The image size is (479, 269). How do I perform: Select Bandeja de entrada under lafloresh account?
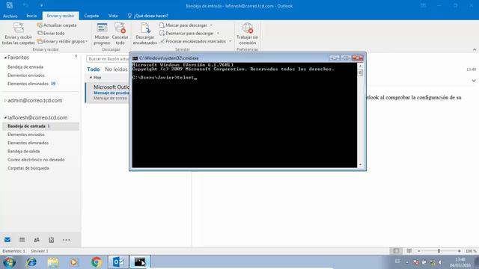pos(40,126)
